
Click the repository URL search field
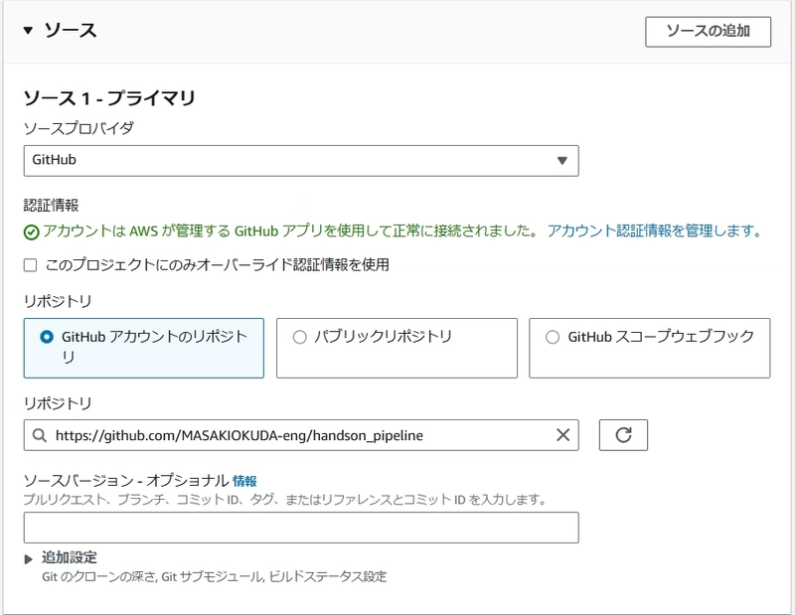click(x=301, y=435)
